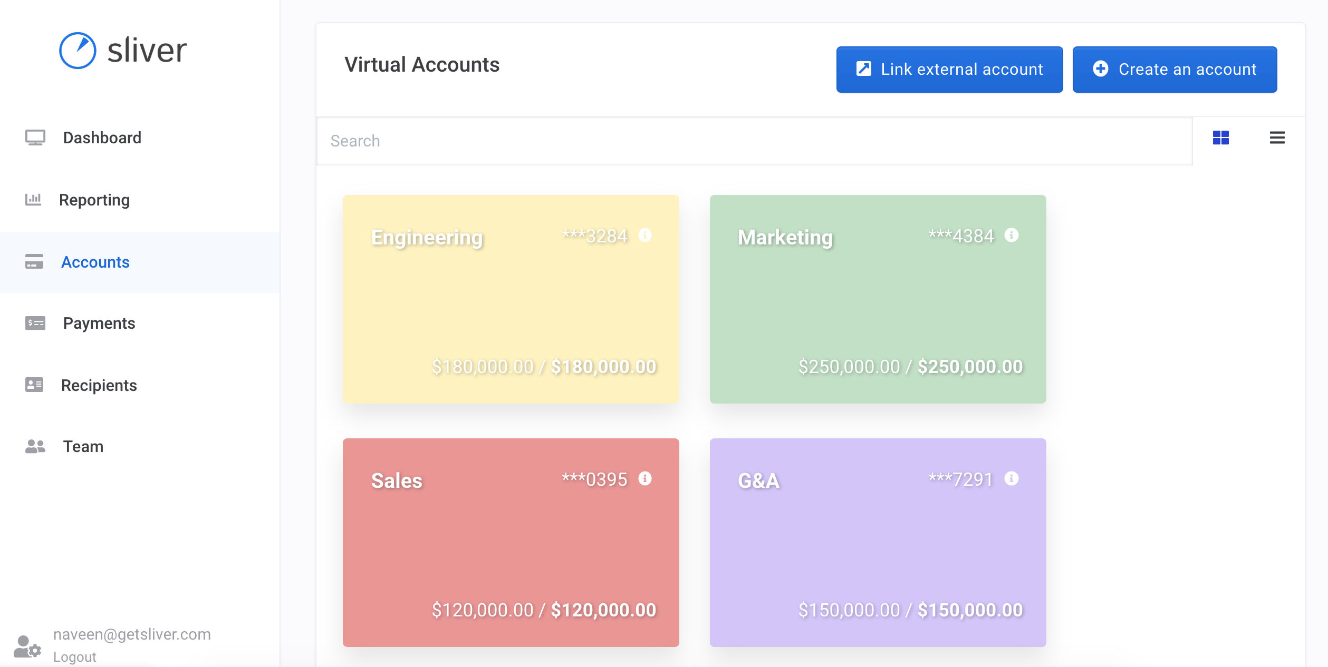
Task: Click the Team users icon
Action: click(x=35, y=446)
